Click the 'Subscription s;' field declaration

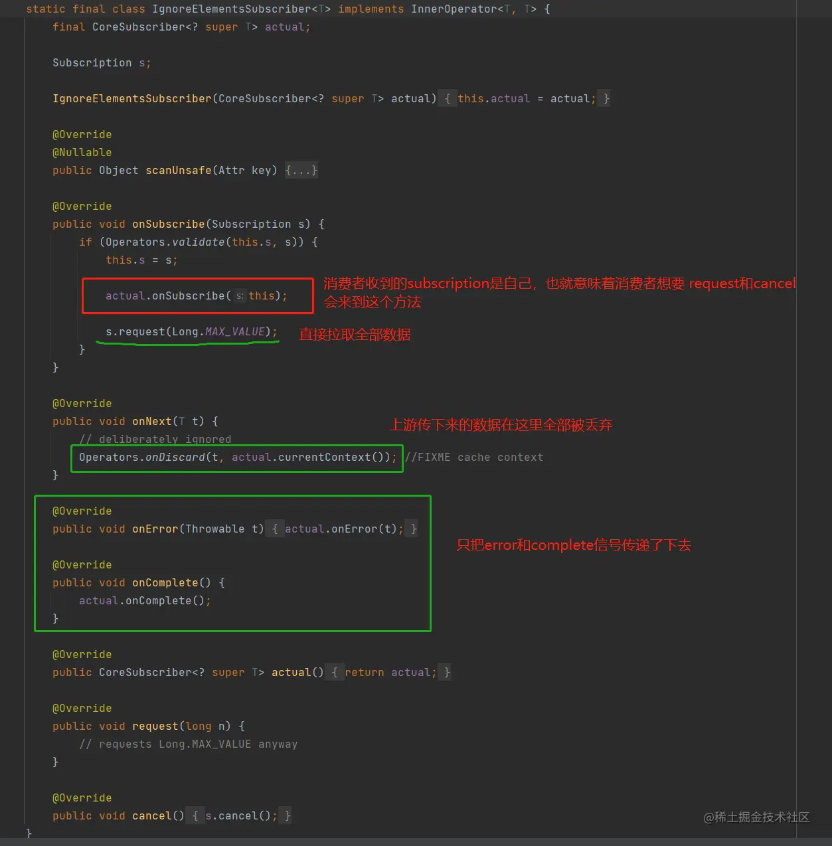[x=102, y=63]
